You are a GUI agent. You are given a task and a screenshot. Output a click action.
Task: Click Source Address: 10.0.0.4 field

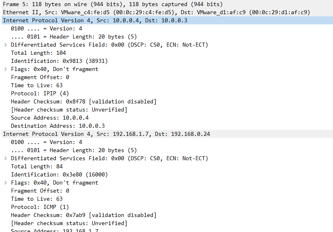(50, 118)
